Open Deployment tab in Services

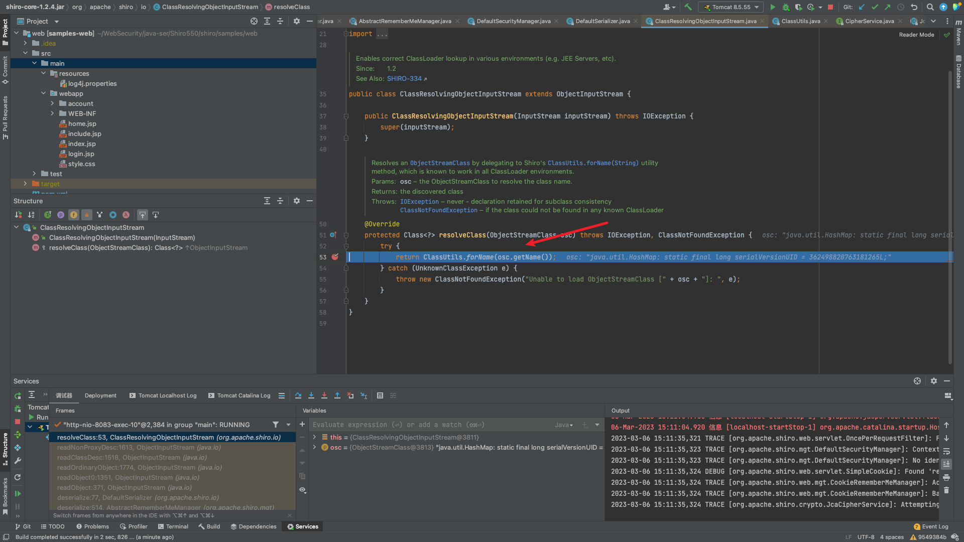pyautogui.click(x=100, y=395)
